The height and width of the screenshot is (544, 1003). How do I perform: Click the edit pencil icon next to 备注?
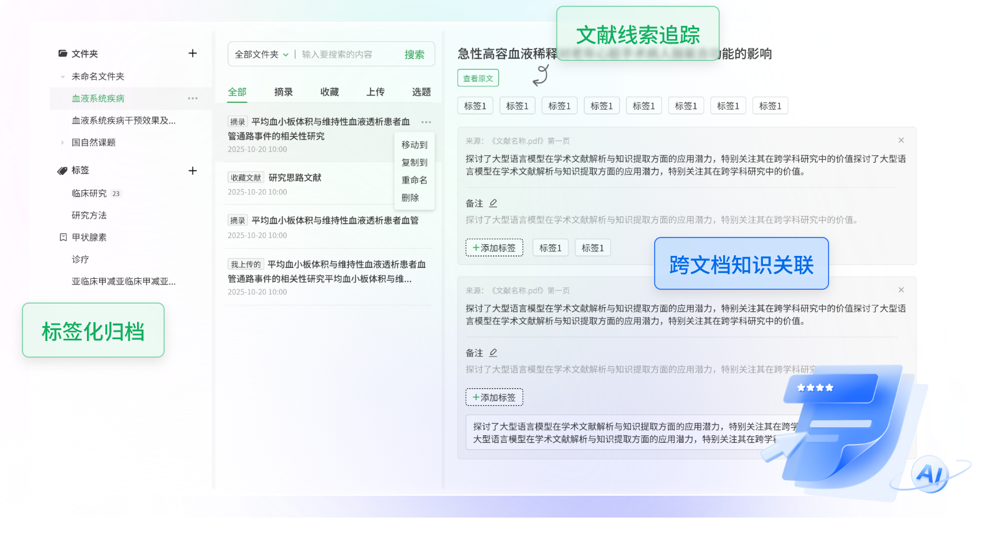click(493, 203)
